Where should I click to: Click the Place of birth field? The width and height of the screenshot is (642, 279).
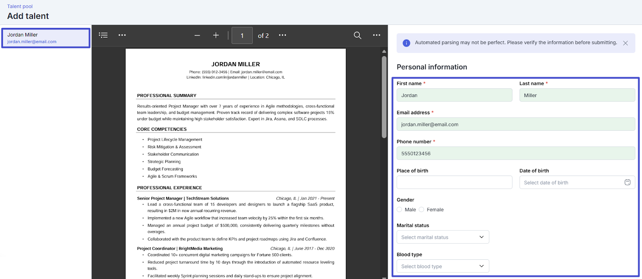pos(454,182)
